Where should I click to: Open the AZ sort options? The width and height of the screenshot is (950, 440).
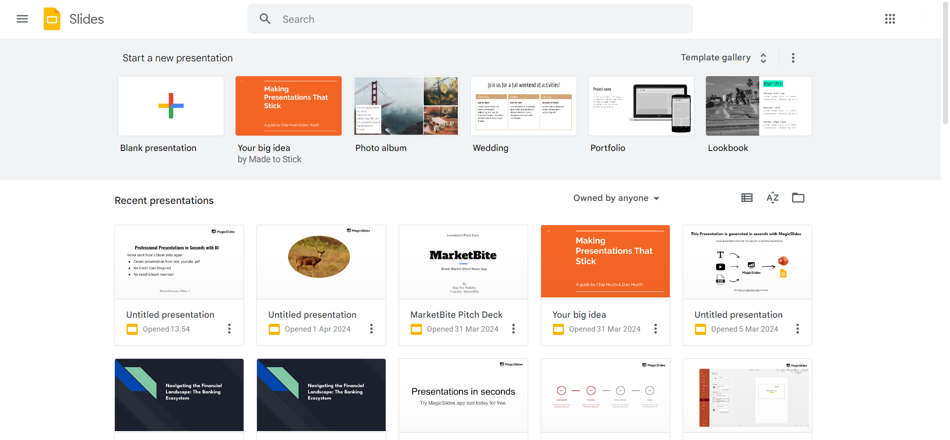(773, 198)
